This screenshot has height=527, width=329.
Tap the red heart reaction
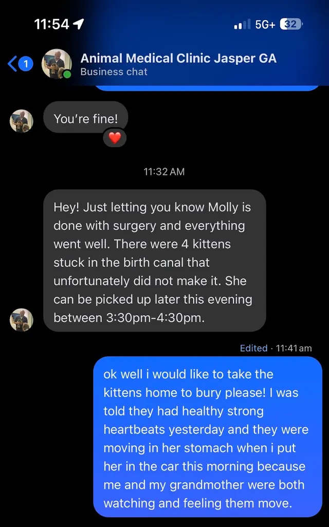(x=115, y=137)
